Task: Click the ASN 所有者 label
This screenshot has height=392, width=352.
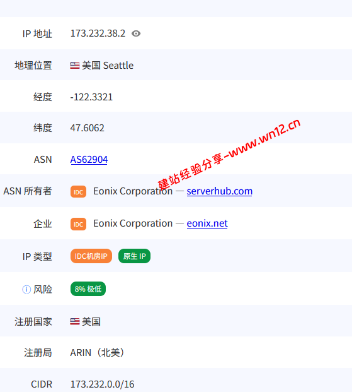Action: coord(28,191)
